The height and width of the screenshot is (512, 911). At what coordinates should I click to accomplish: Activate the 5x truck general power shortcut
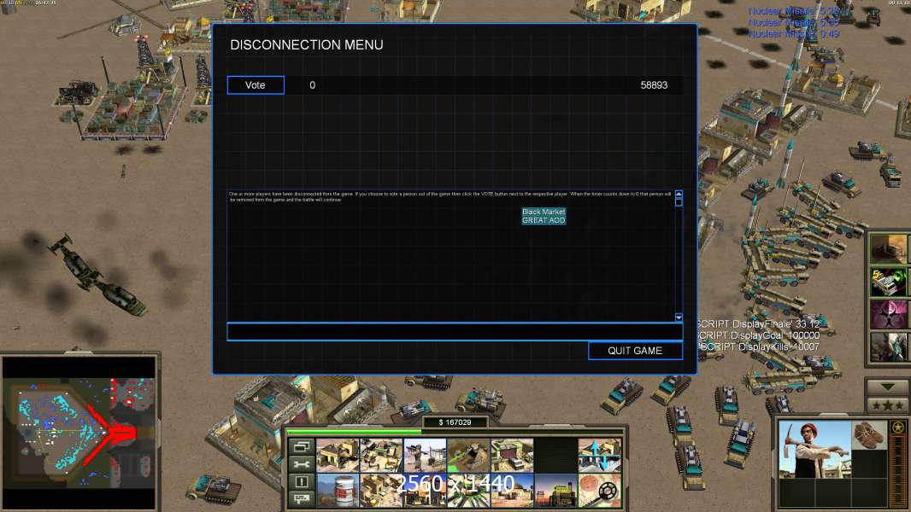(889, 282)
